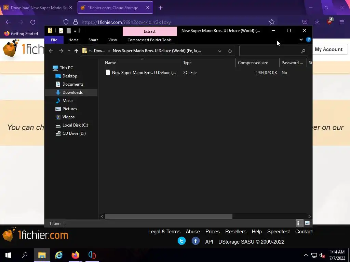
Task: Reload the Firefox page
Action: tap(33, 22)
